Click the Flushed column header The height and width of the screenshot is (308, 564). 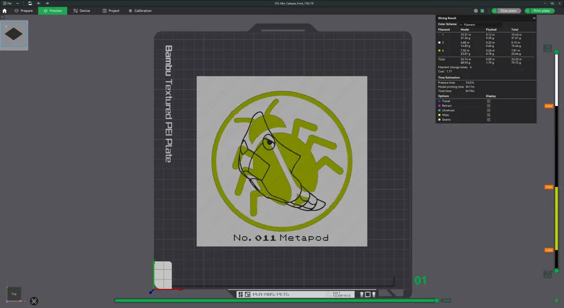pyautogui.click(x=491, y=29)
